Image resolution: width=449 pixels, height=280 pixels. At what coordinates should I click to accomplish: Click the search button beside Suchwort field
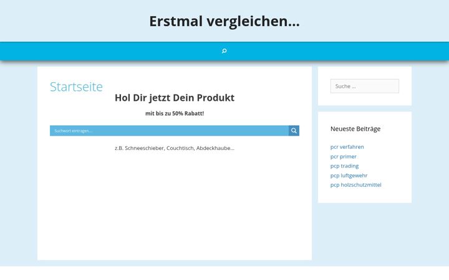click(294, 131)
